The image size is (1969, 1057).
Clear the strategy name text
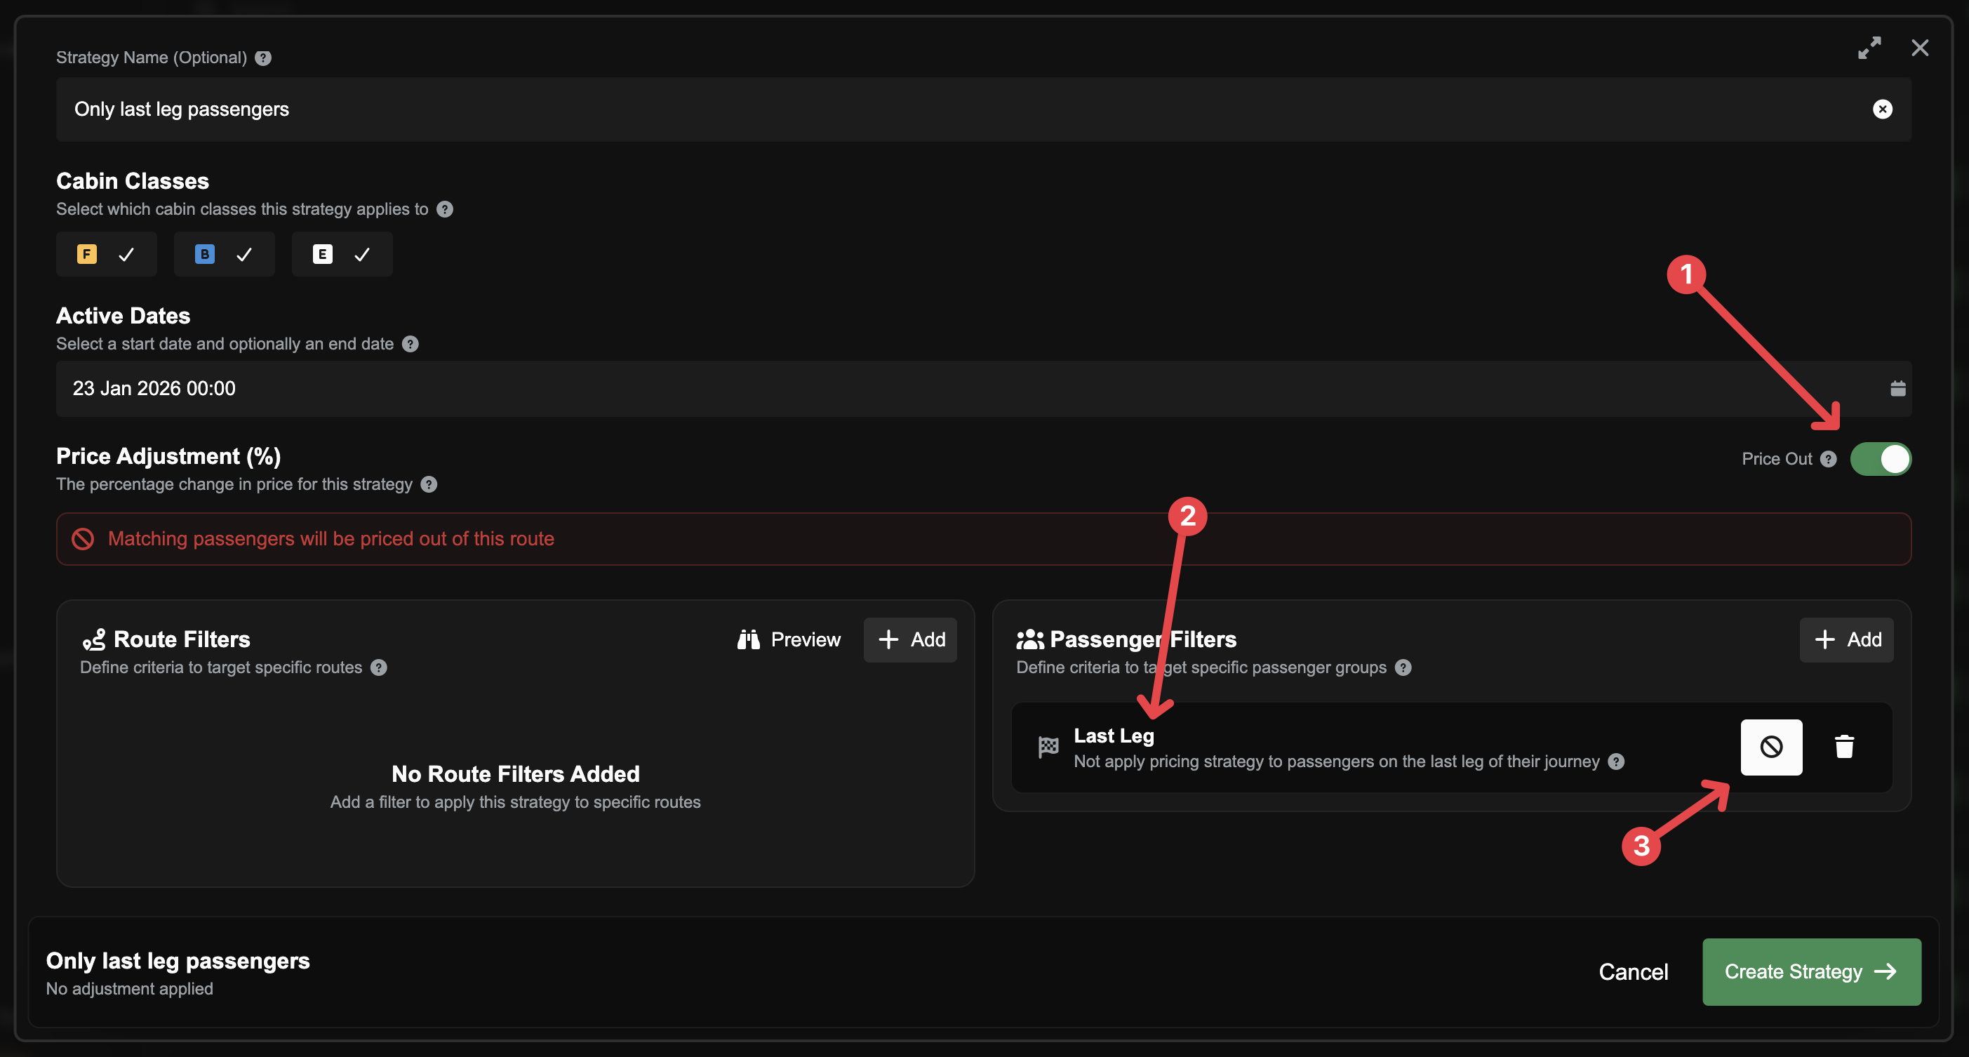(1882, 109)
